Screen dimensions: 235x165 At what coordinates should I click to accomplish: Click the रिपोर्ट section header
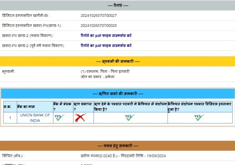point(117,5)
